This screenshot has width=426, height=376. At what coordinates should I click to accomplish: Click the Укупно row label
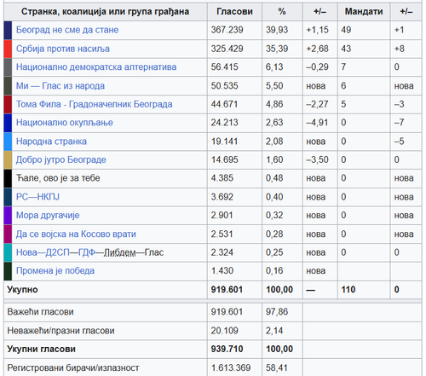tap(22, 290)
